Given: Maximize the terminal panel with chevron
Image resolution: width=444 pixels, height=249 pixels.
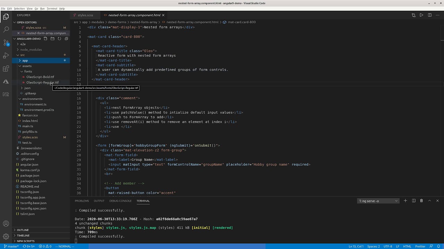Looking at the screenshot, I should tap(429, 201).
